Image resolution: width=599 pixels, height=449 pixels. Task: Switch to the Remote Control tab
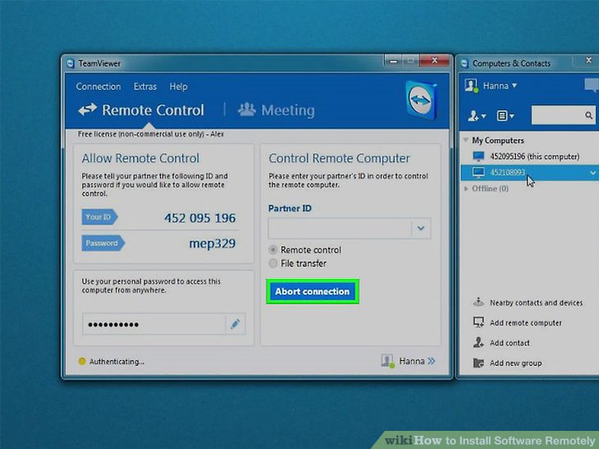click(x=142, y=110)
